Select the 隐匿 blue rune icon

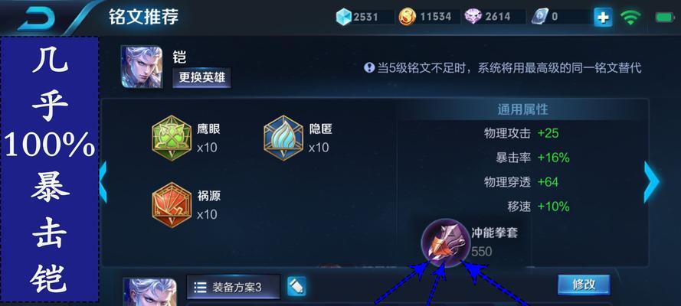283,138
